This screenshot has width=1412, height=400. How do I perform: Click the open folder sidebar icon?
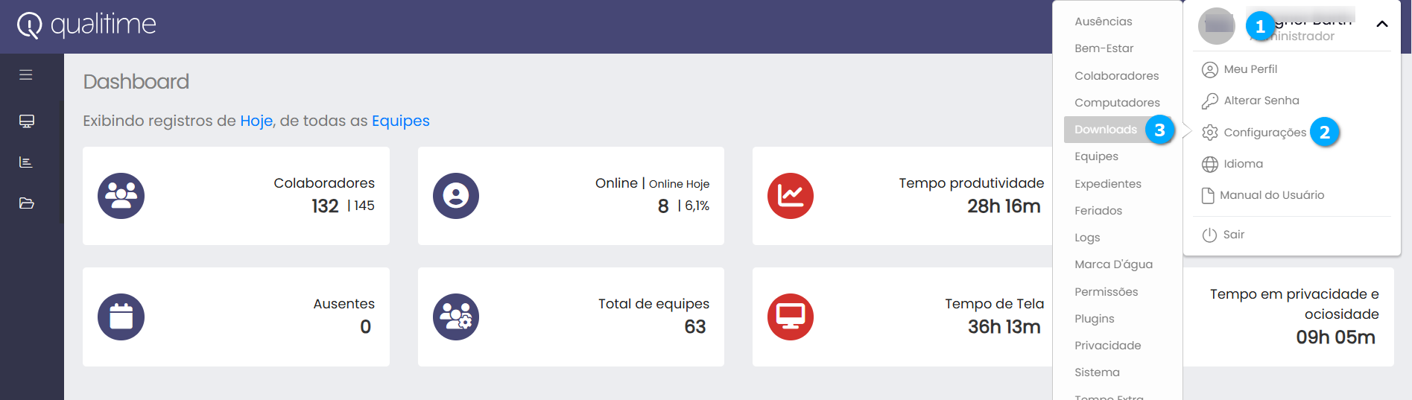[x=27, y=203]
